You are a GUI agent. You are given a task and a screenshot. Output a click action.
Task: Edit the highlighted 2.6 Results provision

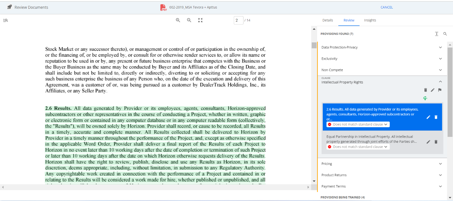(x=428, y=117)
